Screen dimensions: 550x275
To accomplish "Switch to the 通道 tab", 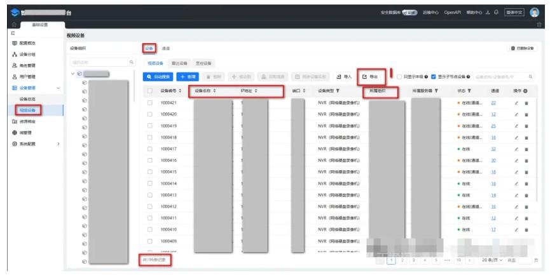I will click(165, 48).
